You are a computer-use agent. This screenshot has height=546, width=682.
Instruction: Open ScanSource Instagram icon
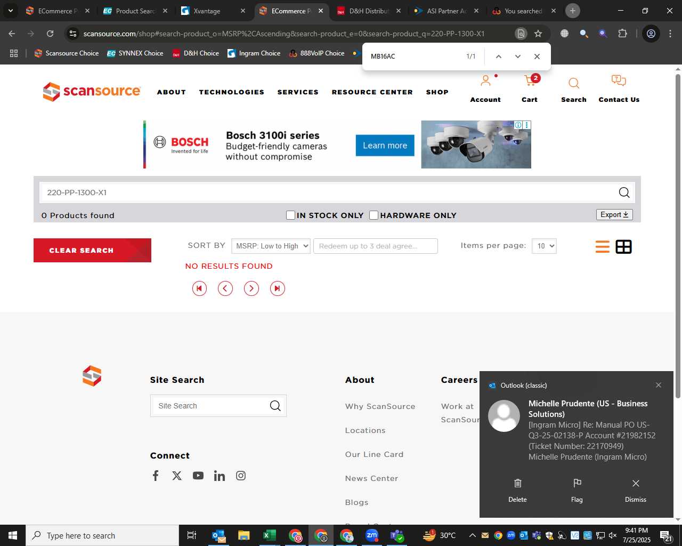click(241, 476)
